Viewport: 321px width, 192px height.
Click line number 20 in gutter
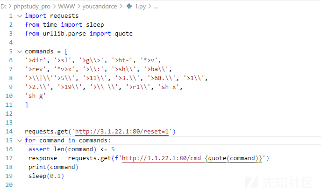[9, 185]
